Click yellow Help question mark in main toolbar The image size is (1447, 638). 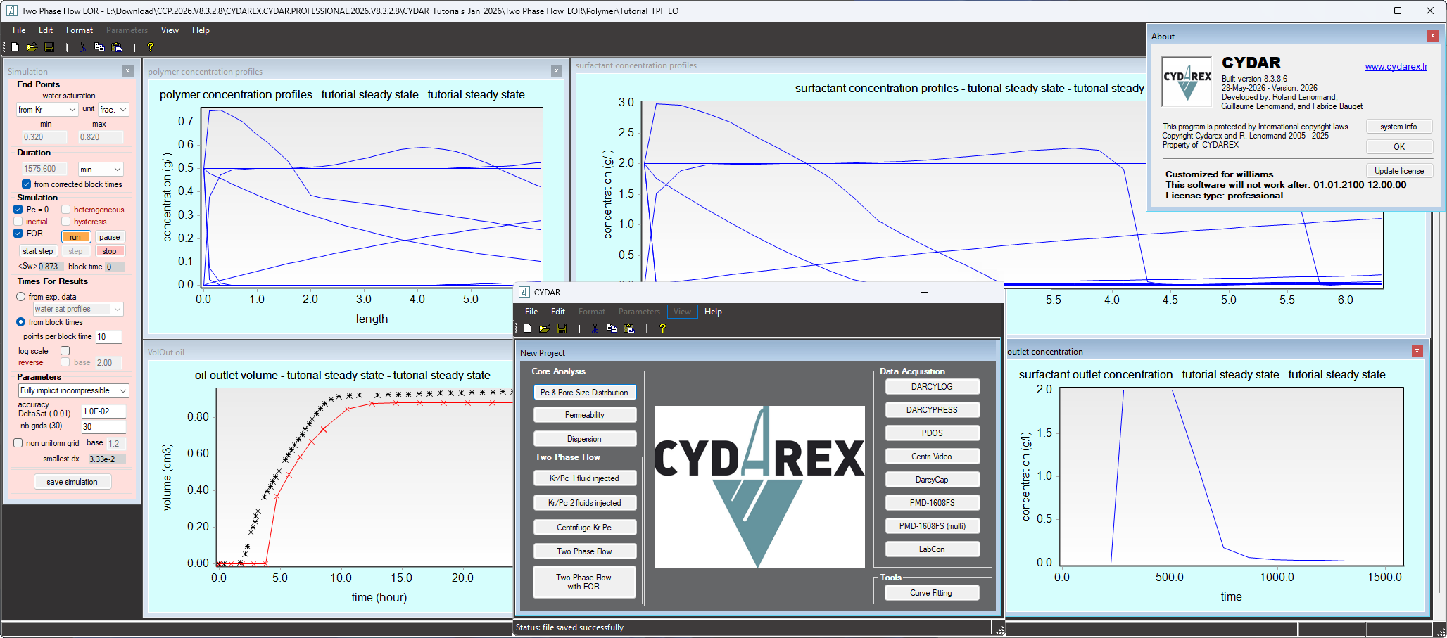(x=150, y=47)
